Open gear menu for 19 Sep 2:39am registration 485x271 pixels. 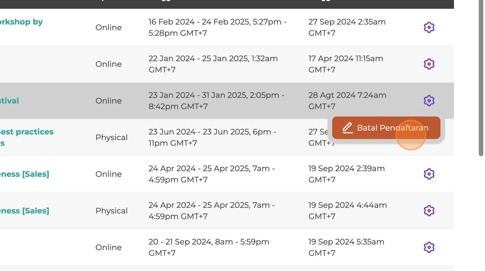click(429, 174)
